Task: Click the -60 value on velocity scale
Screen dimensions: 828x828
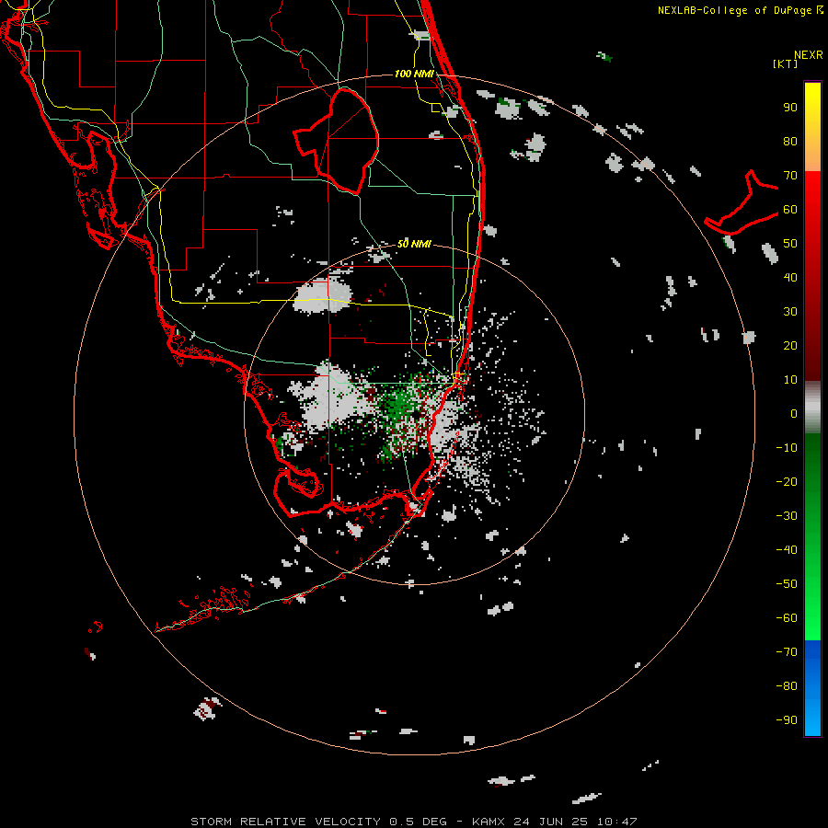Action: point(787,618)
